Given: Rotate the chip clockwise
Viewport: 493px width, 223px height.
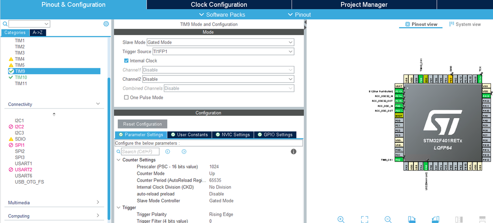Looking at the screenshot, I should tap(412, 219).
